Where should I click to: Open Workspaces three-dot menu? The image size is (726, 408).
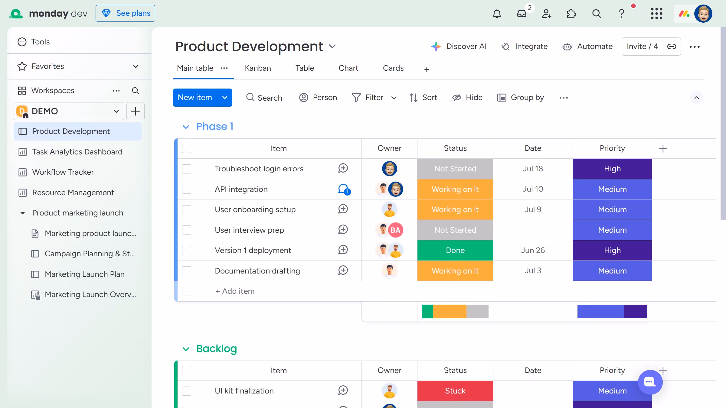pos(116,91)
